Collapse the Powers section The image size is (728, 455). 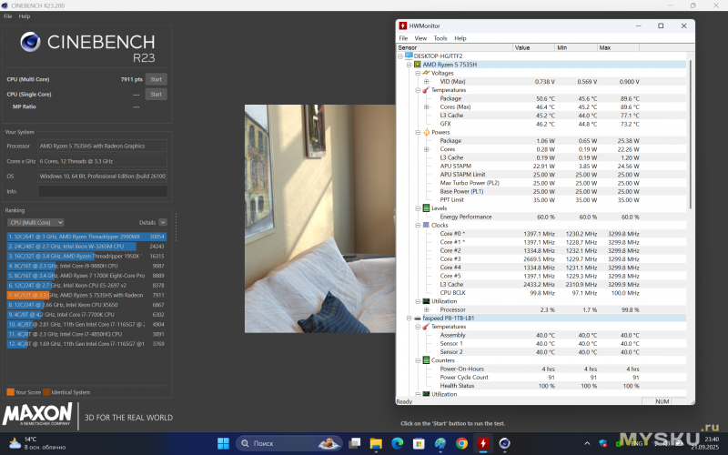point(418,132)
